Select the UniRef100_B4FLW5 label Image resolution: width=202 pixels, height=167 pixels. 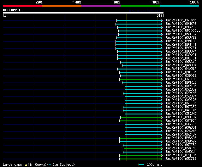(x=181, y=110)
